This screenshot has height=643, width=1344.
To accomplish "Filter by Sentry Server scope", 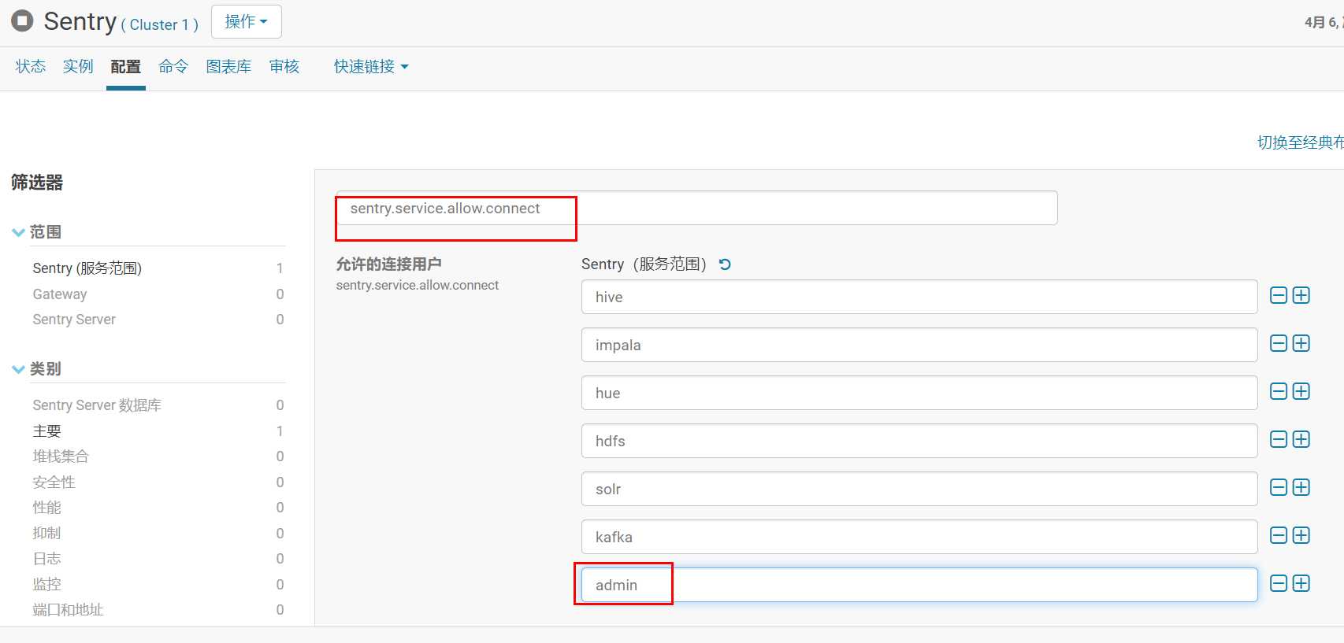I will (74, 320).
